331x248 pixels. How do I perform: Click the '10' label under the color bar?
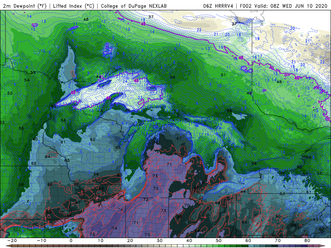101,241
